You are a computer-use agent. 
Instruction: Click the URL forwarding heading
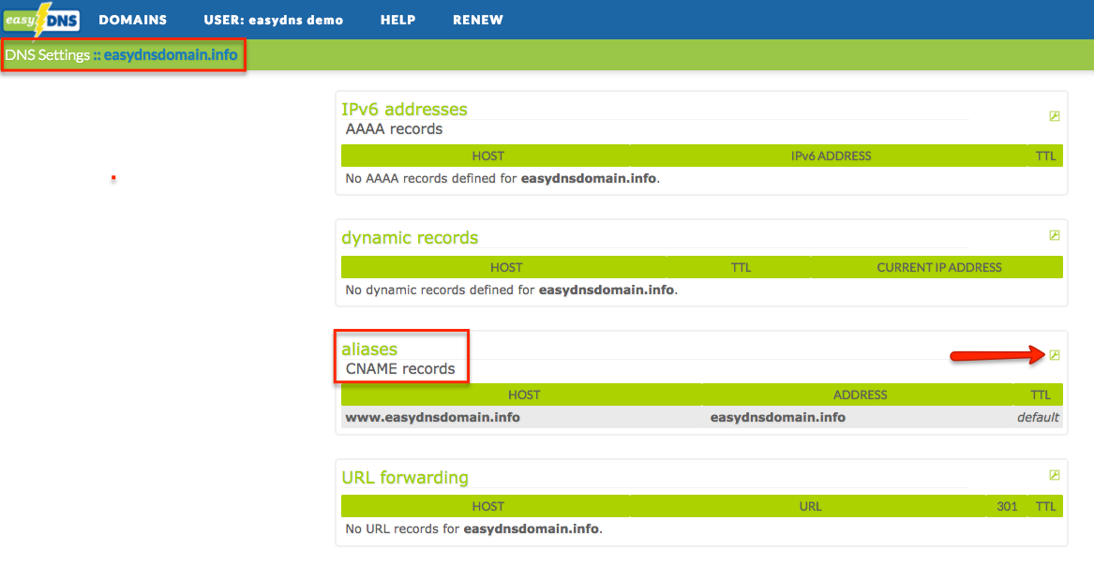pyautogui.click(x=405, y=478)
